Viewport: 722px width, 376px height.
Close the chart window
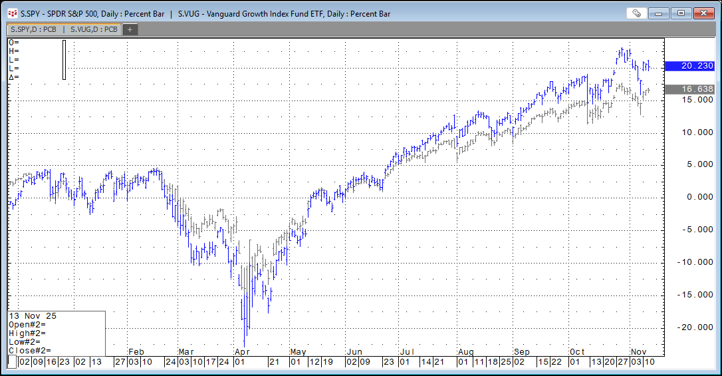pos(703,13)
